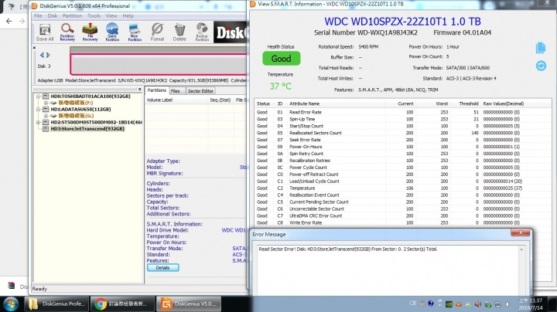Open the Partition menu
Viewport: 557px width, 312px height.
73,16
